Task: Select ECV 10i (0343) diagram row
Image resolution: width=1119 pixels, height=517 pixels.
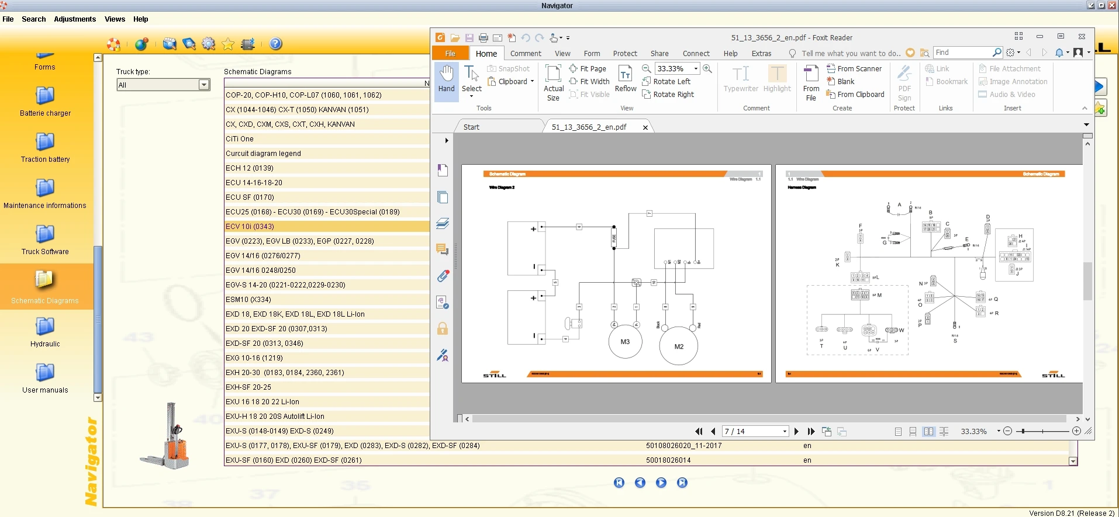Action: tap(327, 227)
